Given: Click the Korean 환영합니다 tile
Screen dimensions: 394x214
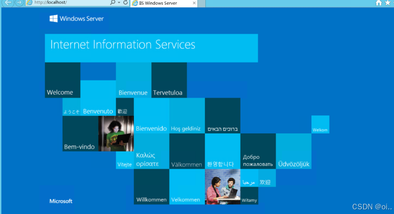Looking at the screenshot, I should [222, 151].
